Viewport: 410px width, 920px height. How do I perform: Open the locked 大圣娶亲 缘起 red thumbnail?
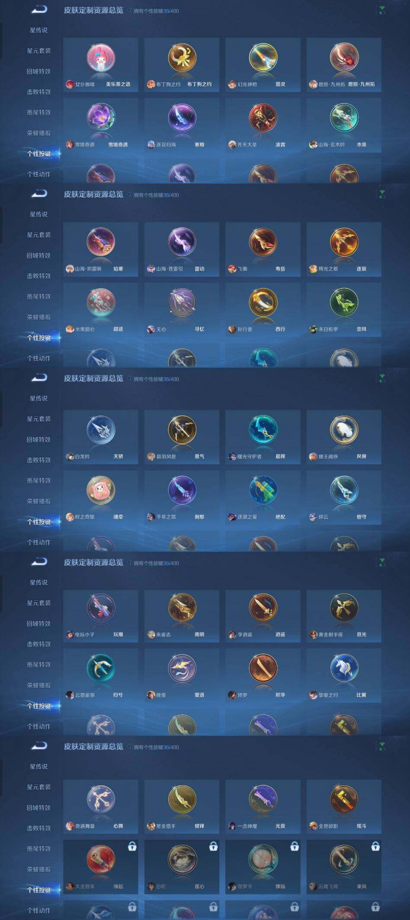[101, 859]
